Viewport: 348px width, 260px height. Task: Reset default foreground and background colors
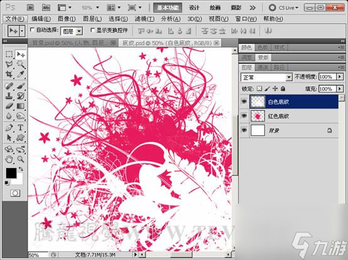7,183
